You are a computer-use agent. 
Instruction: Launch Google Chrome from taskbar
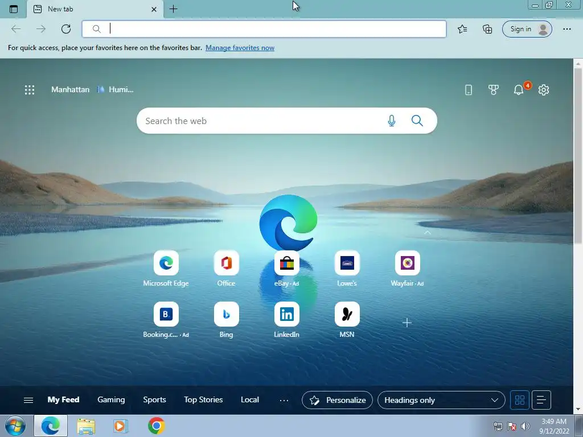[156, 426]
